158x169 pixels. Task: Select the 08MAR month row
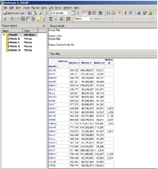pyautogui.click(x=53, y=78)
